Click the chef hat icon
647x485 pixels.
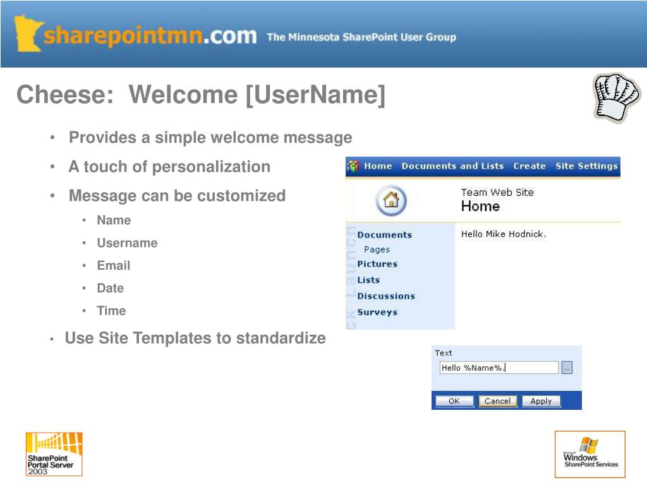coord(617,98)
